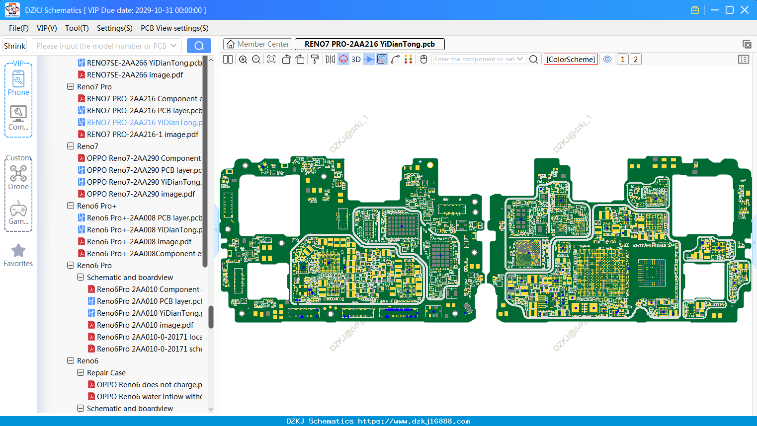The height and width of the screenshot is (426, 757).
Task: Open OPPO Reno7-2AA290 image.pdf
Action: click(136, 194)
